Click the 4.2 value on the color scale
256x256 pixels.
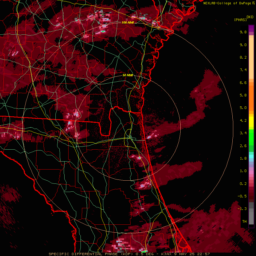243,121
